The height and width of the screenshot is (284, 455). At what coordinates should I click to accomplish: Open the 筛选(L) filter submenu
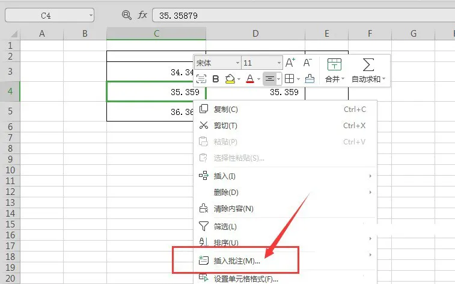coord(286,226)
